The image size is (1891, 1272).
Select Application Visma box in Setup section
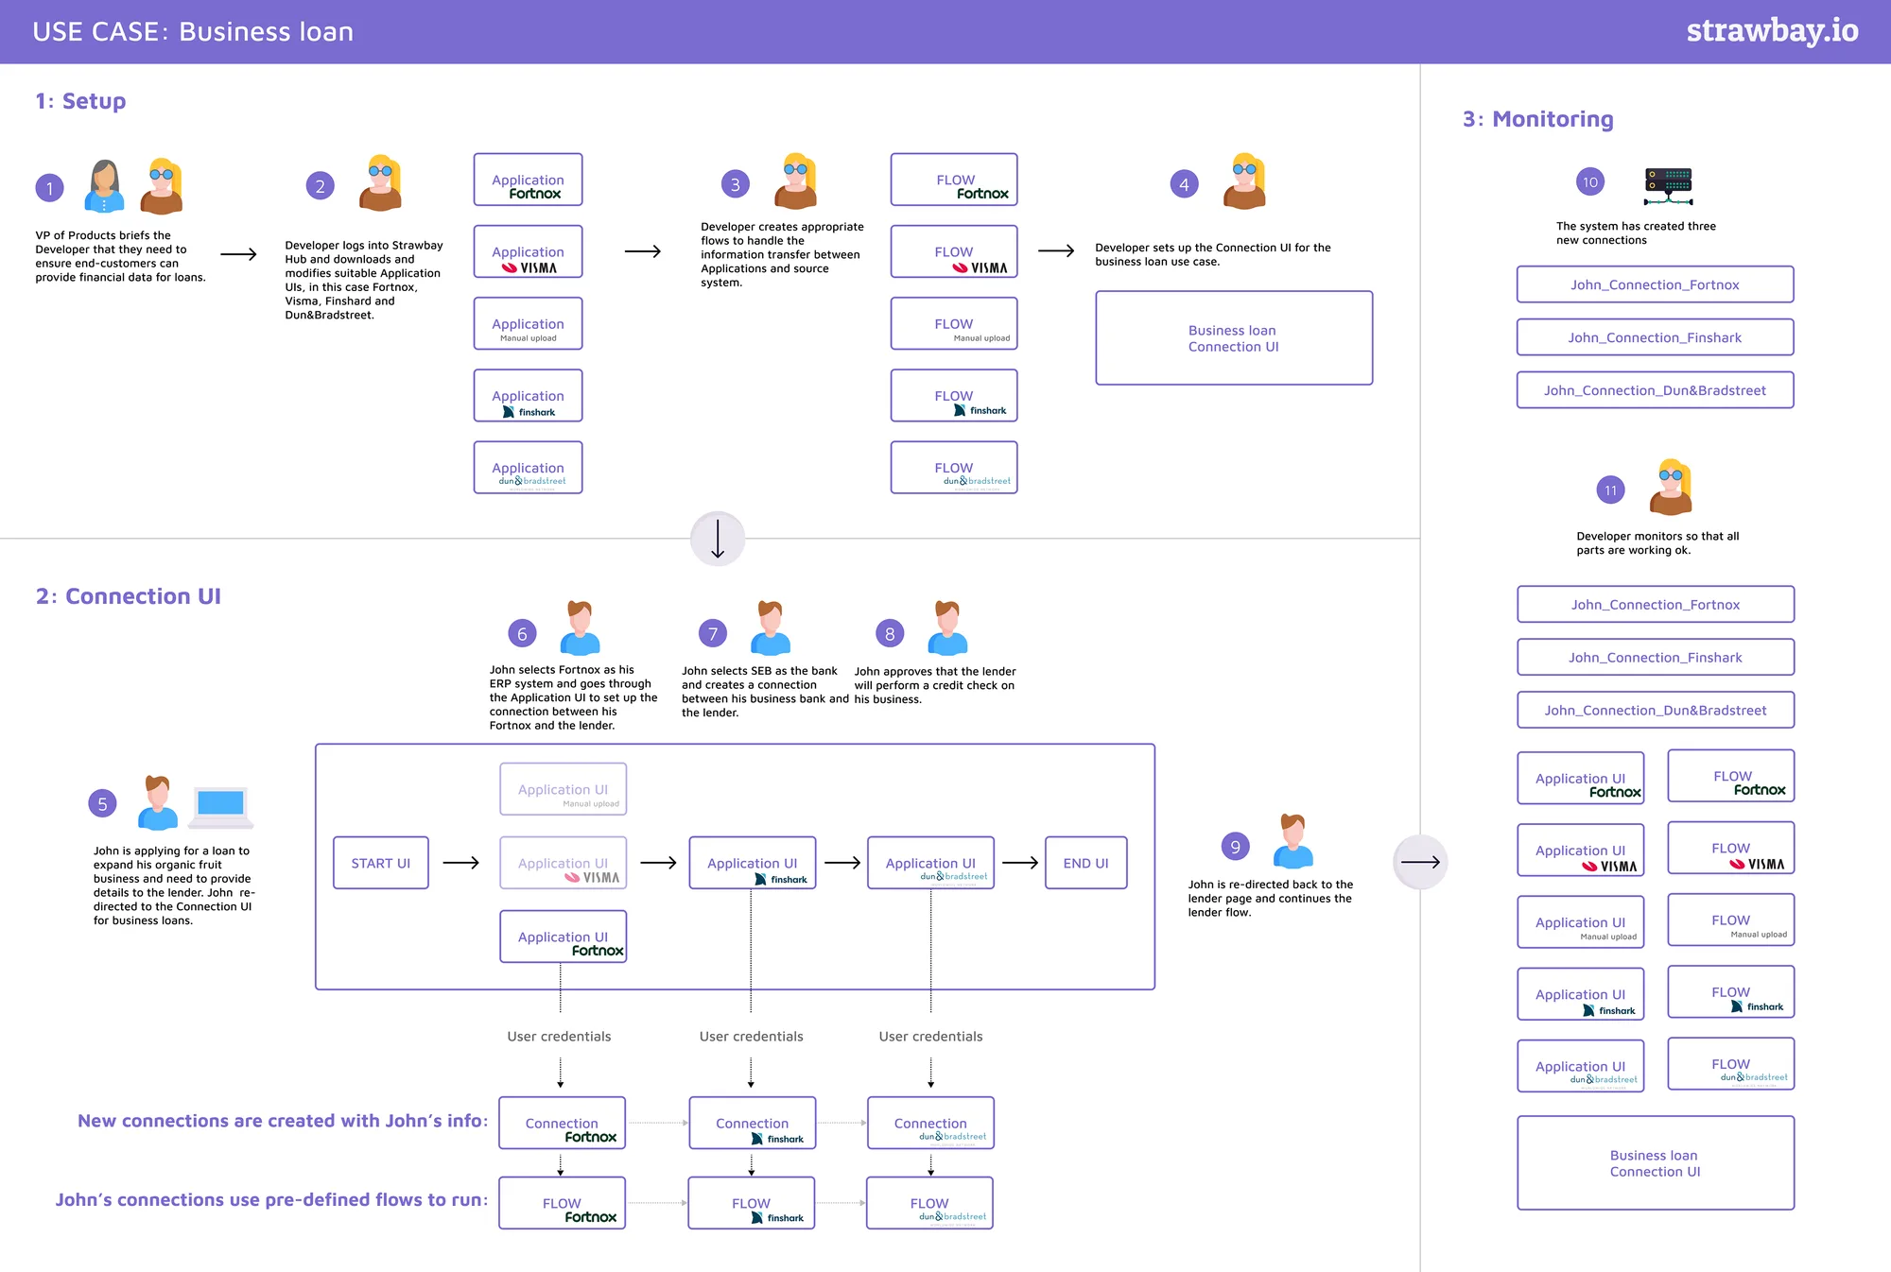(528, 251)
